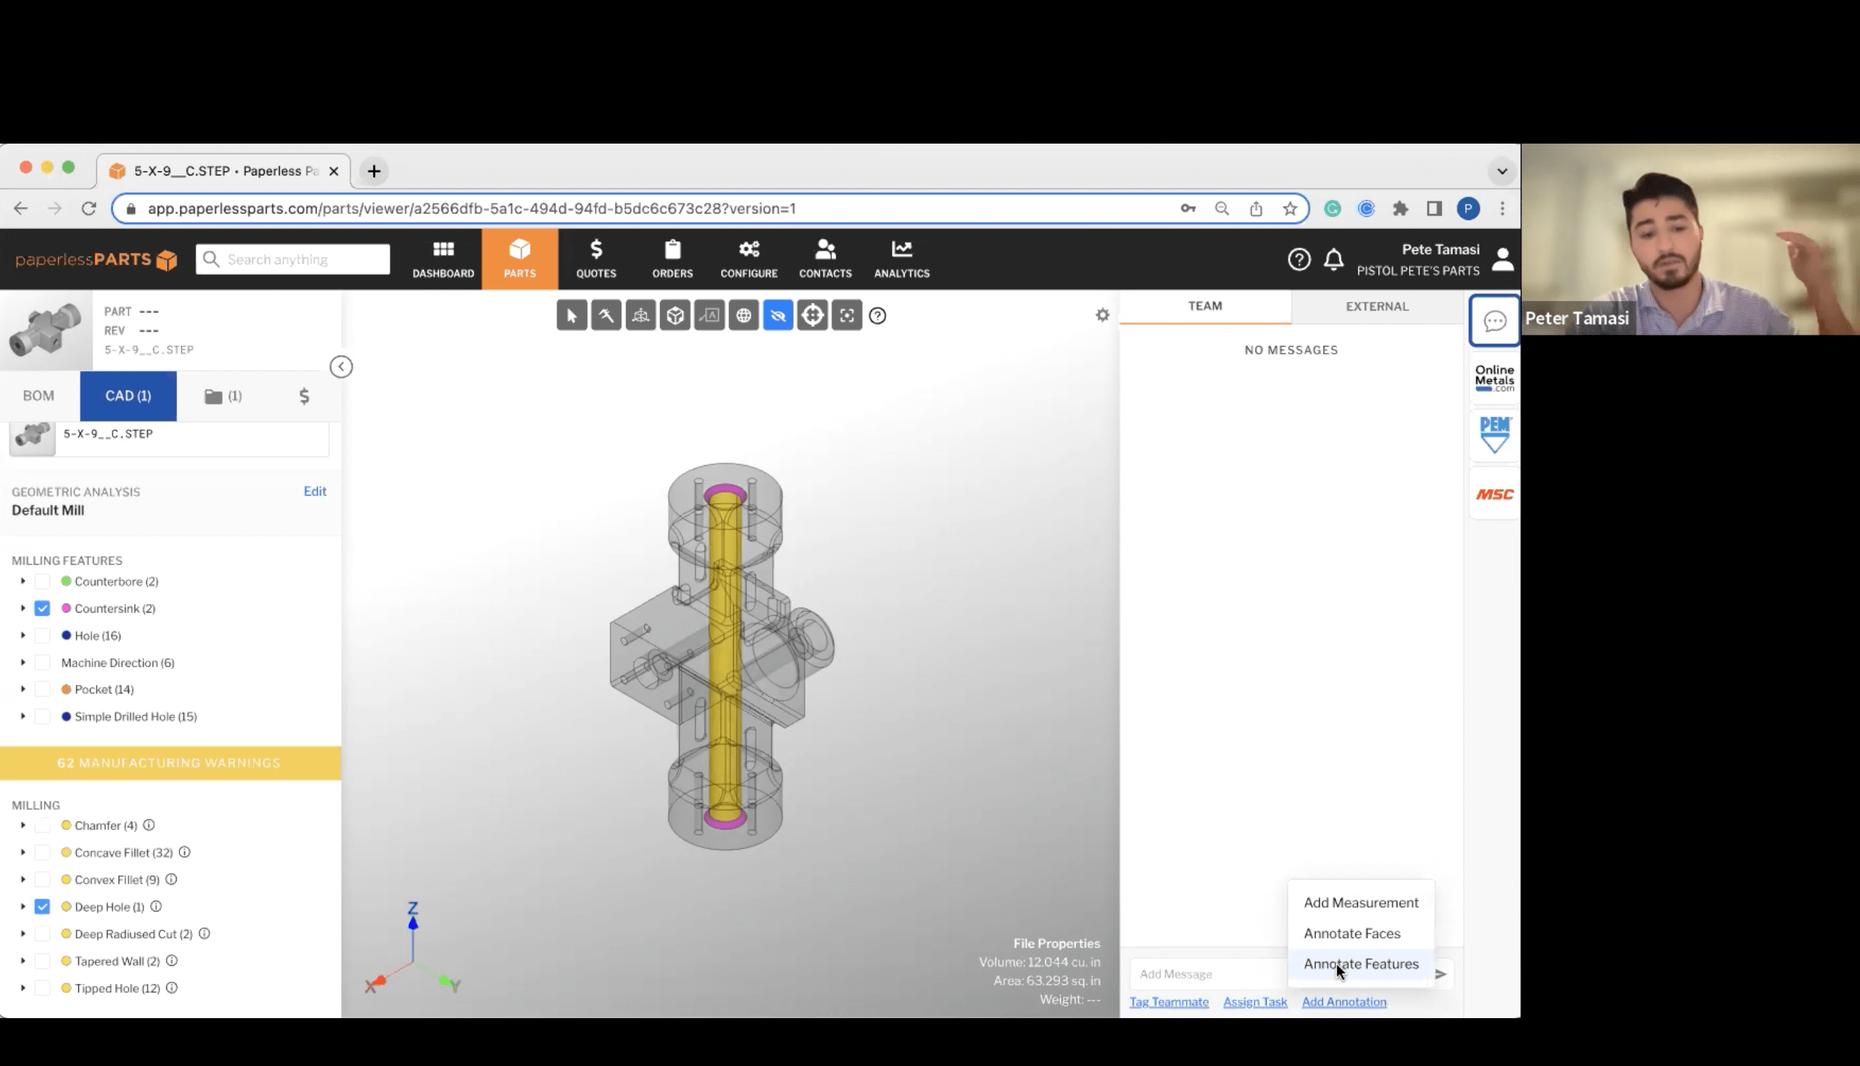Collapse the left panel with arrow button
Viewport: 1860px width, 1066px height.
(341, 367)
